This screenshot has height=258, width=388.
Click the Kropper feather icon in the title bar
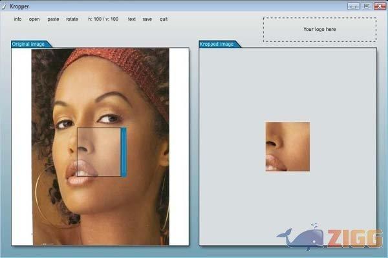[5, 6]
